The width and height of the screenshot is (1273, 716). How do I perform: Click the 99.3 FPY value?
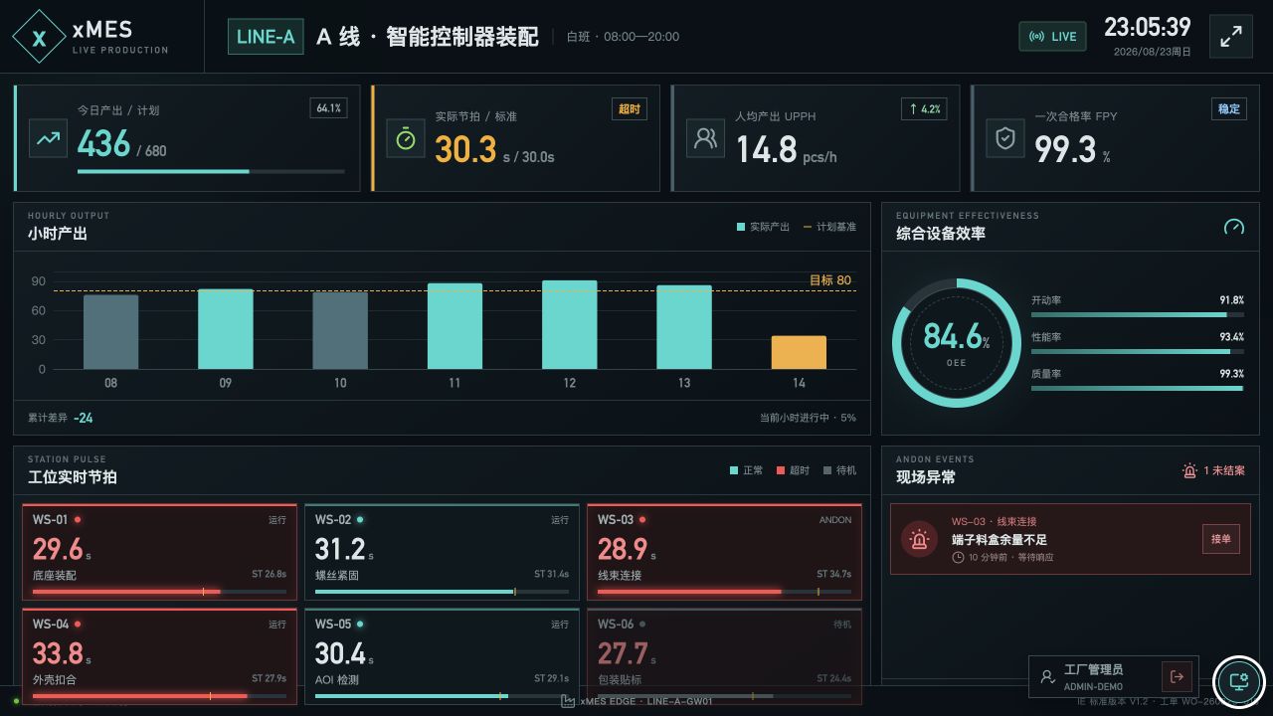(x=1065, y=149)
